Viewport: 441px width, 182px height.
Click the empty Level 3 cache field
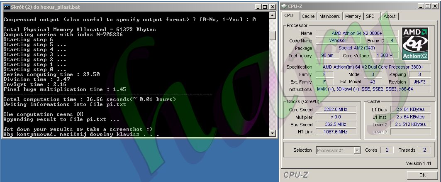pos(410,132)
